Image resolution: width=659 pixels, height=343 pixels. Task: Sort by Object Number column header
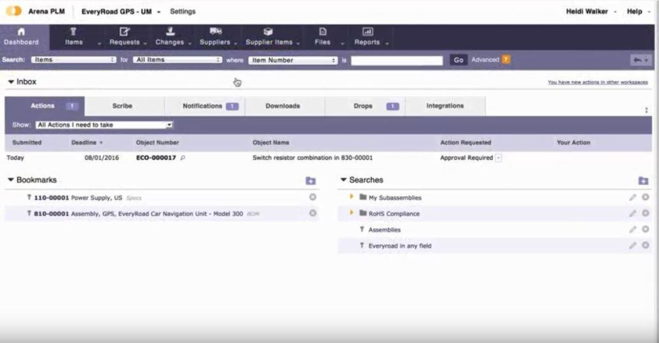[x=158, y=143]
